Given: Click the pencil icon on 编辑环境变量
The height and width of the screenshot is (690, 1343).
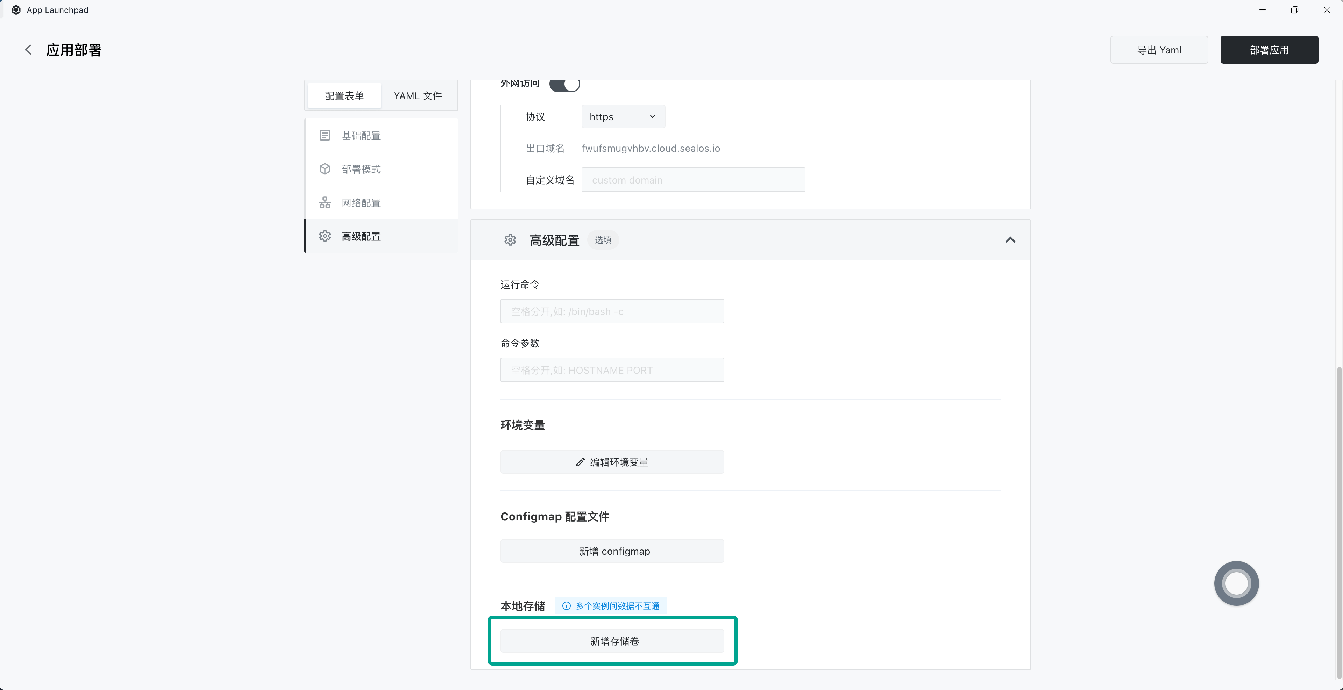Looking at the screenshot, I should (580, 462).
